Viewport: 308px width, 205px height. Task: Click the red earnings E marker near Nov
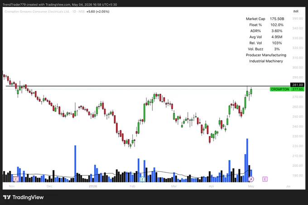click(x=16, y=179)
